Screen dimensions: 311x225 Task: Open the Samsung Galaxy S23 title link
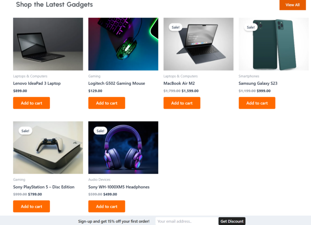[258, 84]
